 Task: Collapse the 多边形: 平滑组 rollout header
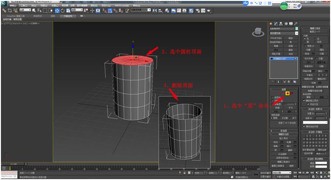(315, 132)
